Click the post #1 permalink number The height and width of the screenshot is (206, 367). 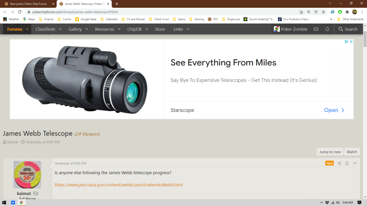point(355,163)
